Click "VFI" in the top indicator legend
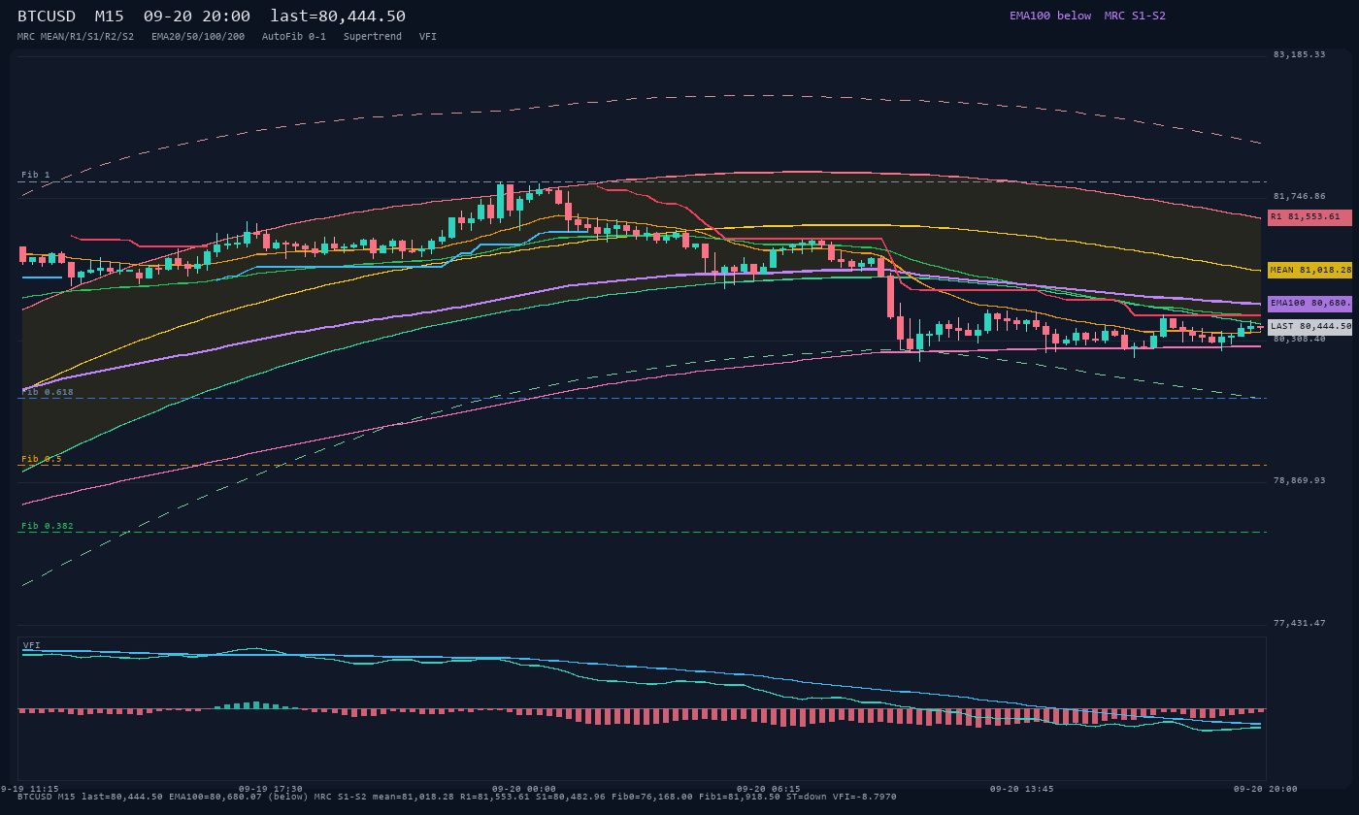The height and width of the screenshot is (815, 1359). tap(428, 37)
